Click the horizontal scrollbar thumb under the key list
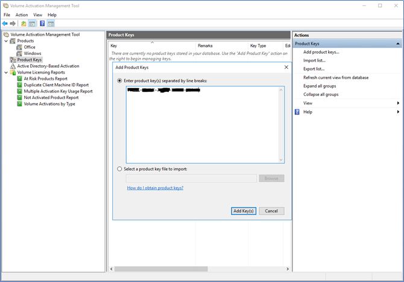404x282 pixels. (x=161, y=269)
